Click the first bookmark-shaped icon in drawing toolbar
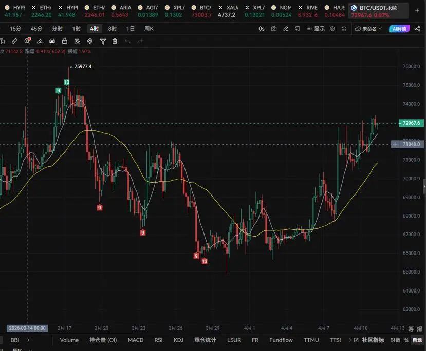This screenshot has width=426, height=351. click(x=3, y=41)
